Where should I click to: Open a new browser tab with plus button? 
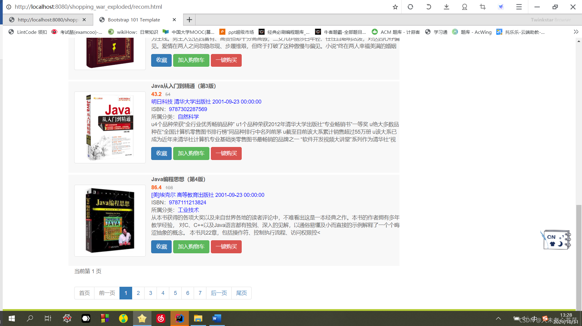(x=189, y=20)
